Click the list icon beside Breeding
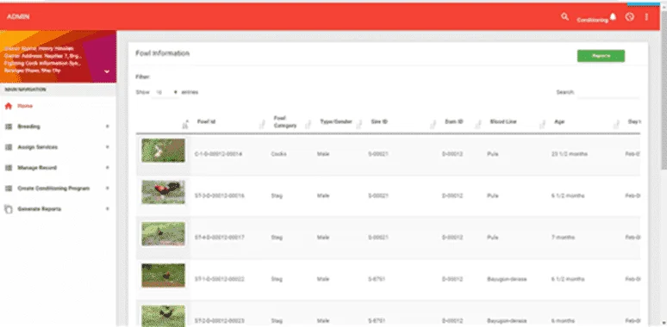The image size is (667, 327). click(8, 126)
